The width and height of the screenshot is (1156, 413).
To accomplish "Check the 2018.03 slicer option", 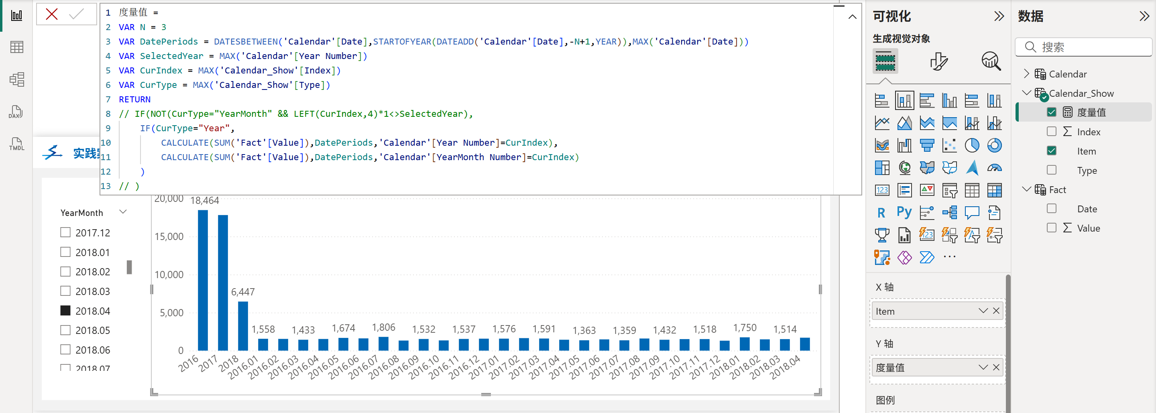I will pos(65,291).
